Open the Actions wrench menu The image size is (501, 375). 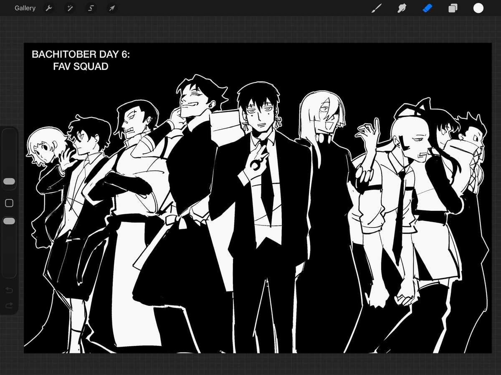point(49,8)
